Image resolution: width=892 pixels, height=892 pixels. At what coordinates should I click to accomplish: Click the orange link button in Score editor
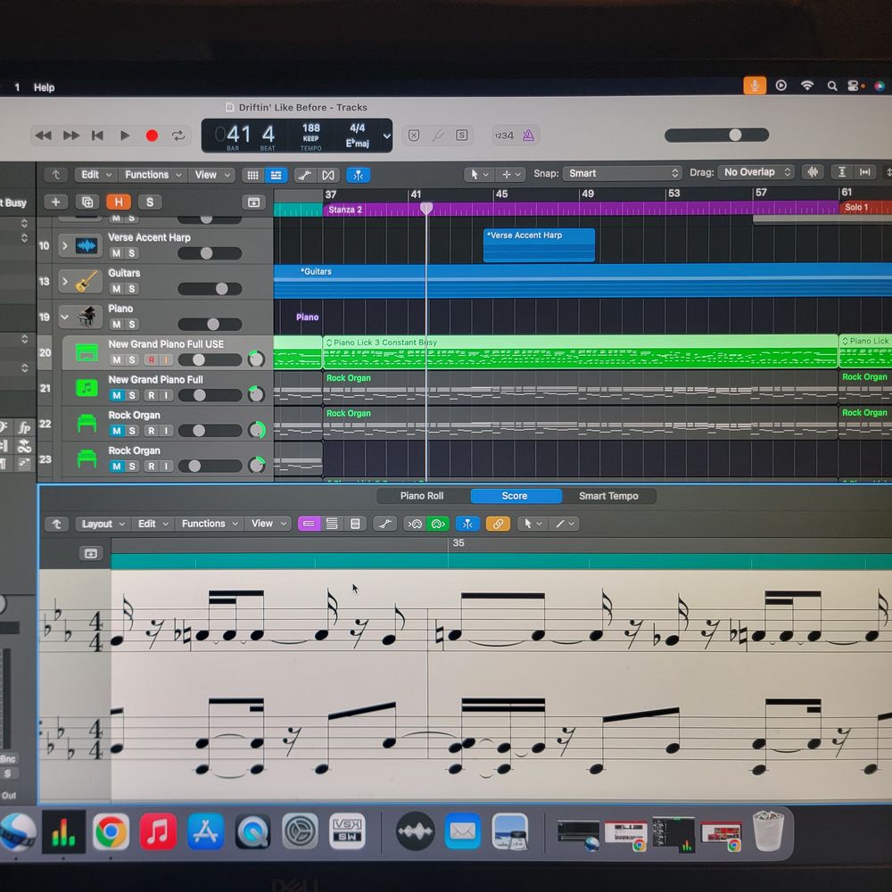[x=498, y=524]
